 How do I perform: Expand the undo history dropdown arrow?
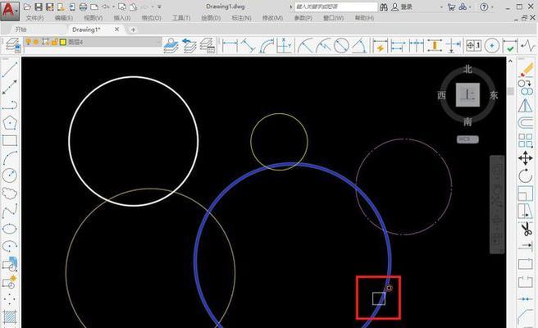113,7
